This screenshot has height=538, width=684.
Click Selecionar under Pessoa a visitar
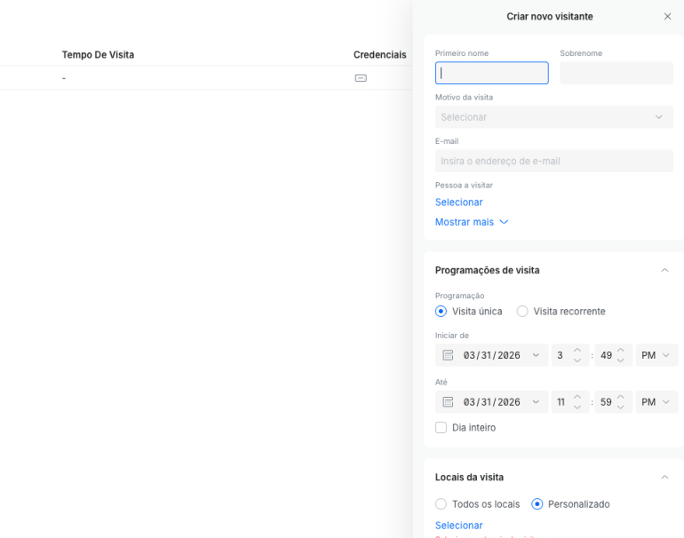(459, 202)
